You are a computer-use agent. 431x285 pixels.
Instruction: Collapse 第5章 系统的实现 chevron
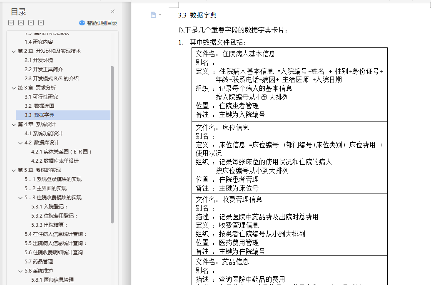coord(13,171)
